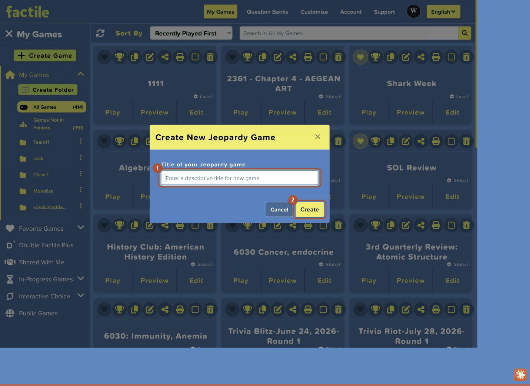Select All Games in the sidebar

click(x=51, y=107)
